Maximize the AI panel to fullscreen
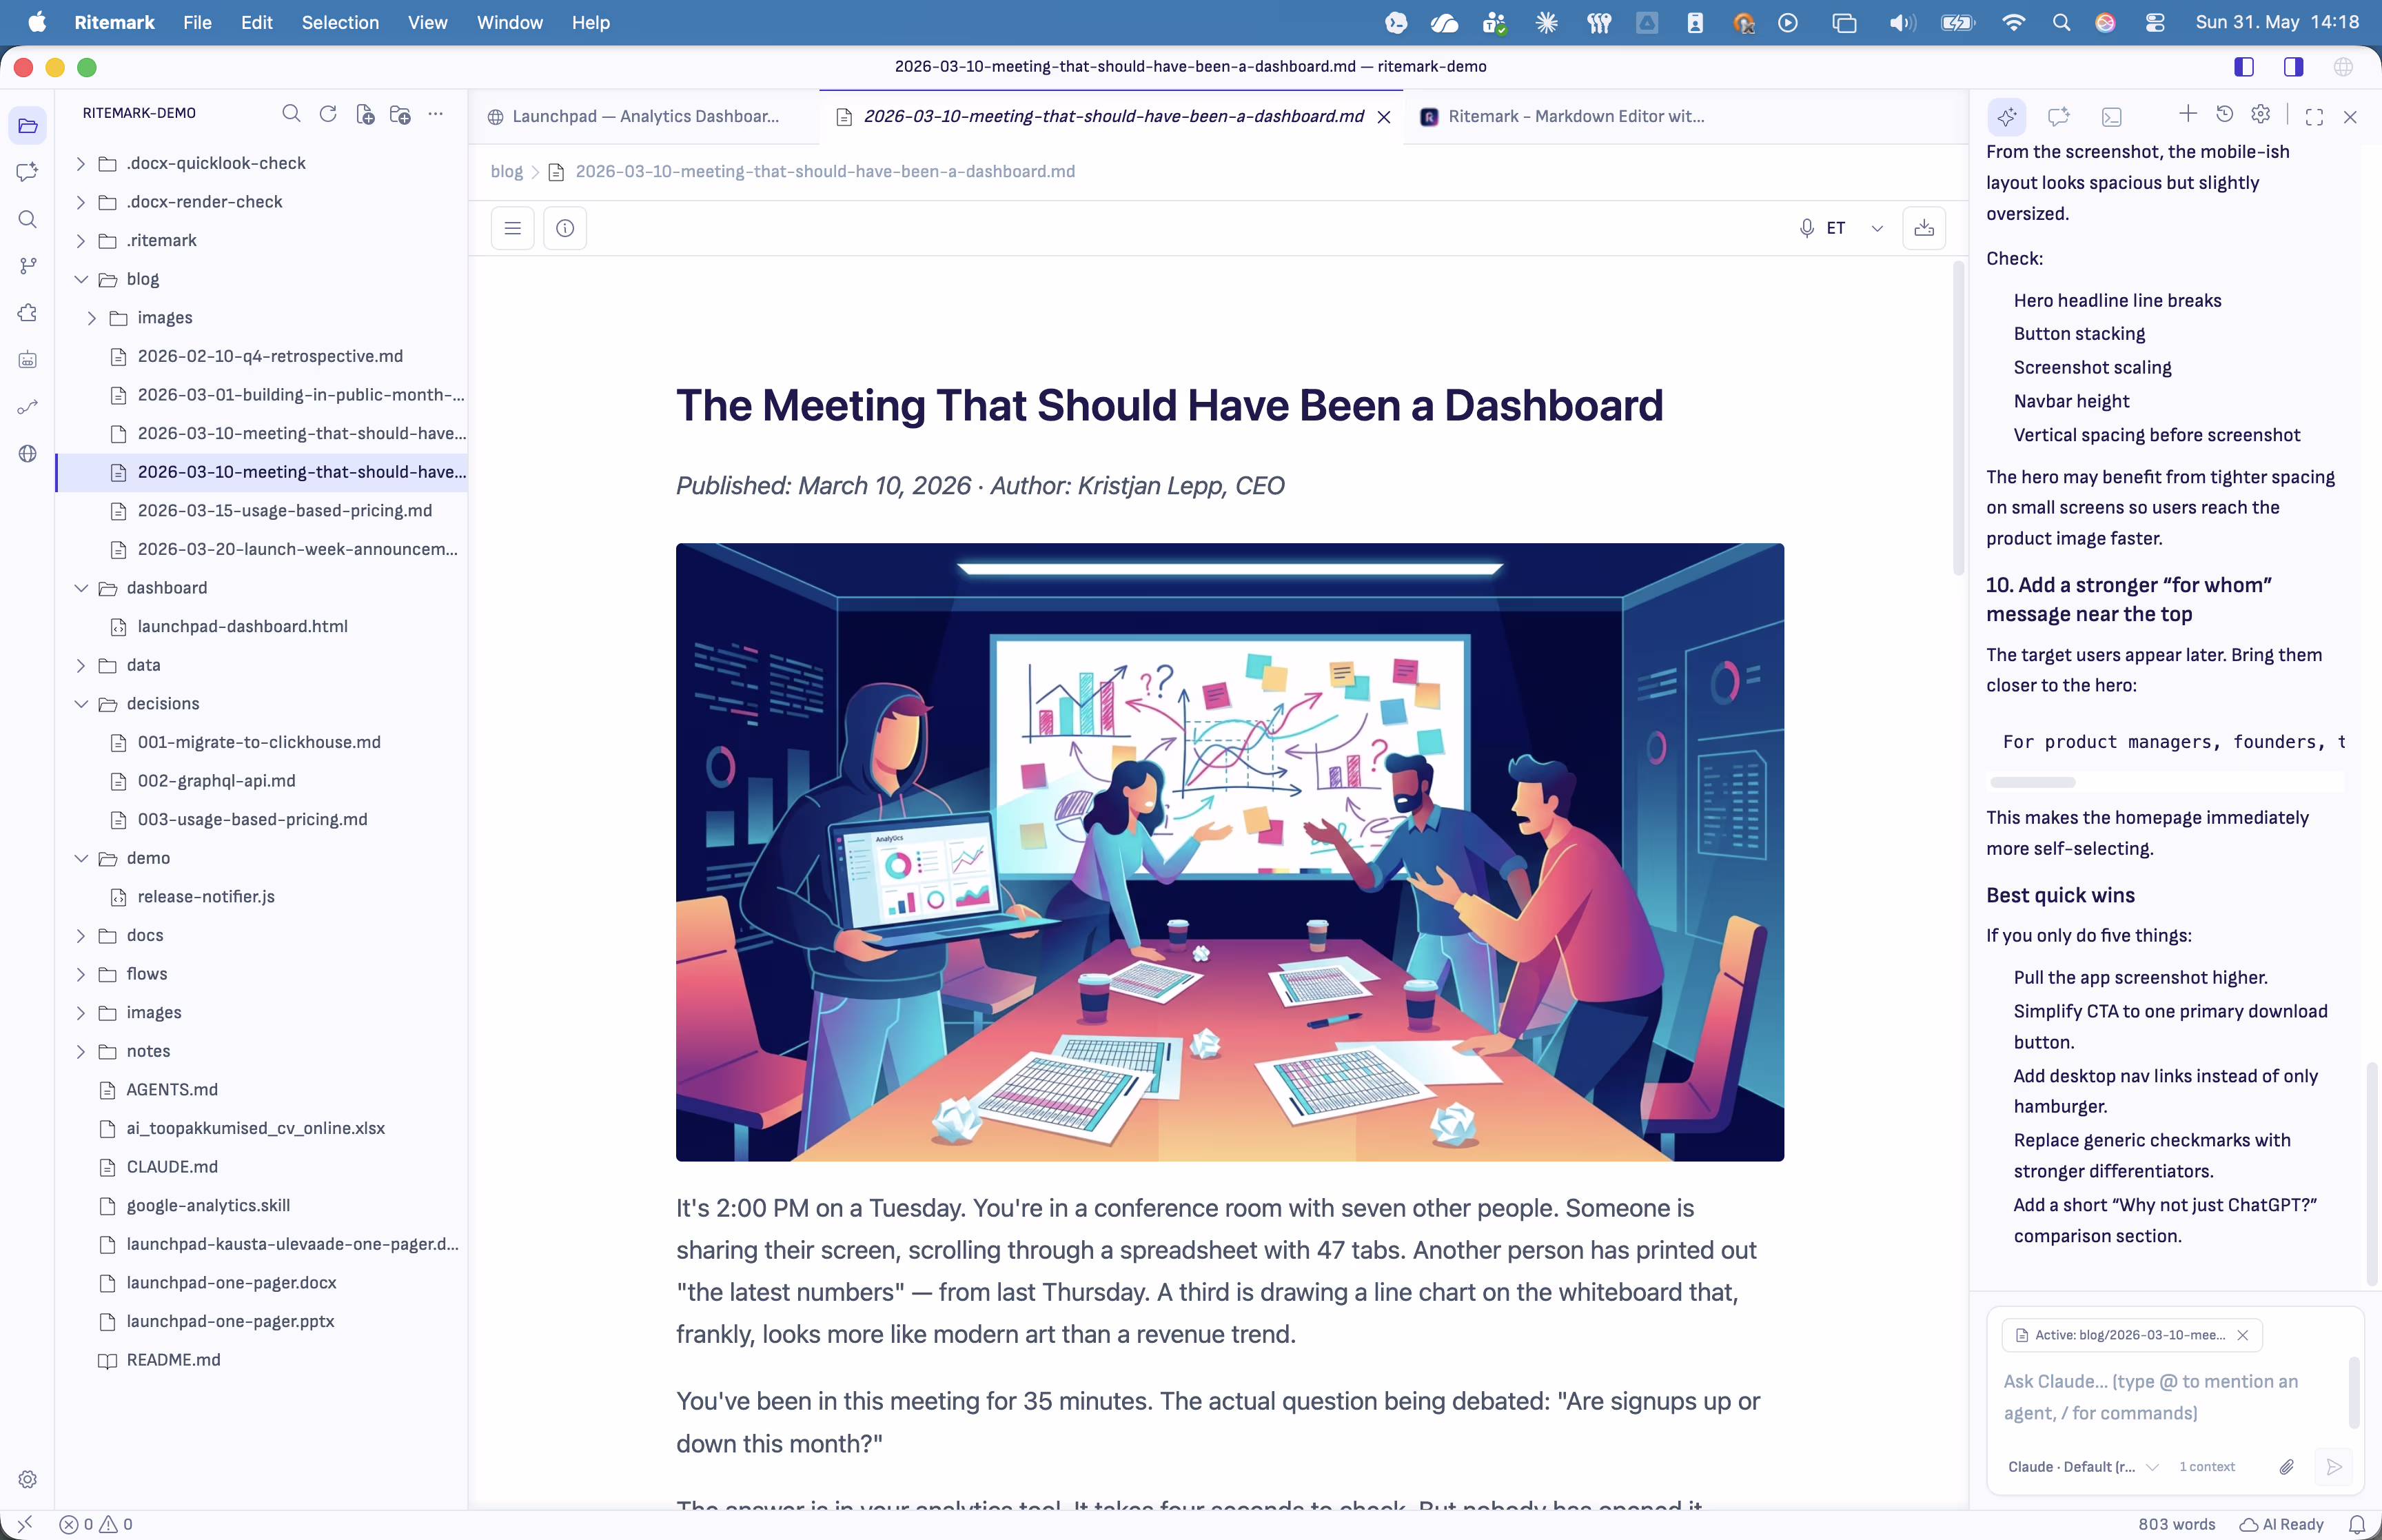Image resolution: width=2382 pixels, height=1540 pixels. (x=2314, y=117)
